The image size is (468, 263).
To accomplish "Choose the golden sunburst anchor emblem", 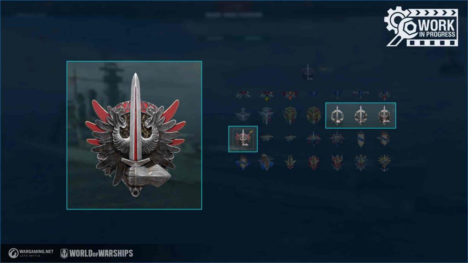I will pos(384,163).
